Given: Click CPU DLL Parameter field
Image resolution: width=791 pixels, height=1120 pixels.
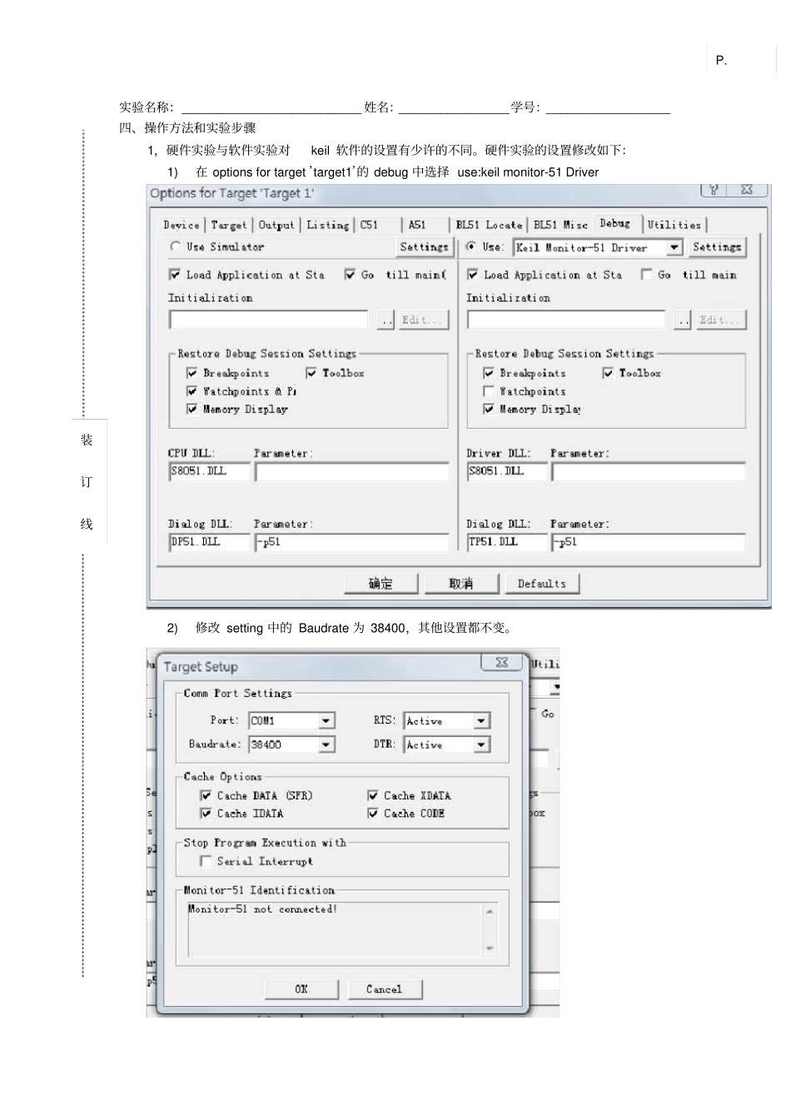Looking at the screenshot, I should point(352,472).
